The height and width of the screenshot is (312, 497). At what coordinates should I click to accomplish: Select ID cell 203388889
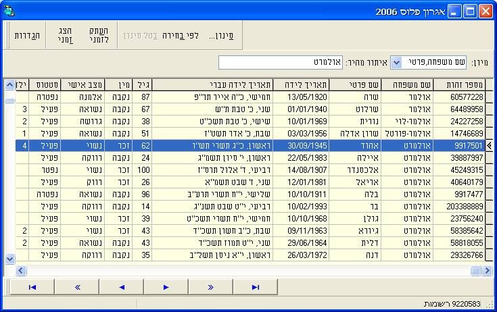tap(459, 207)
